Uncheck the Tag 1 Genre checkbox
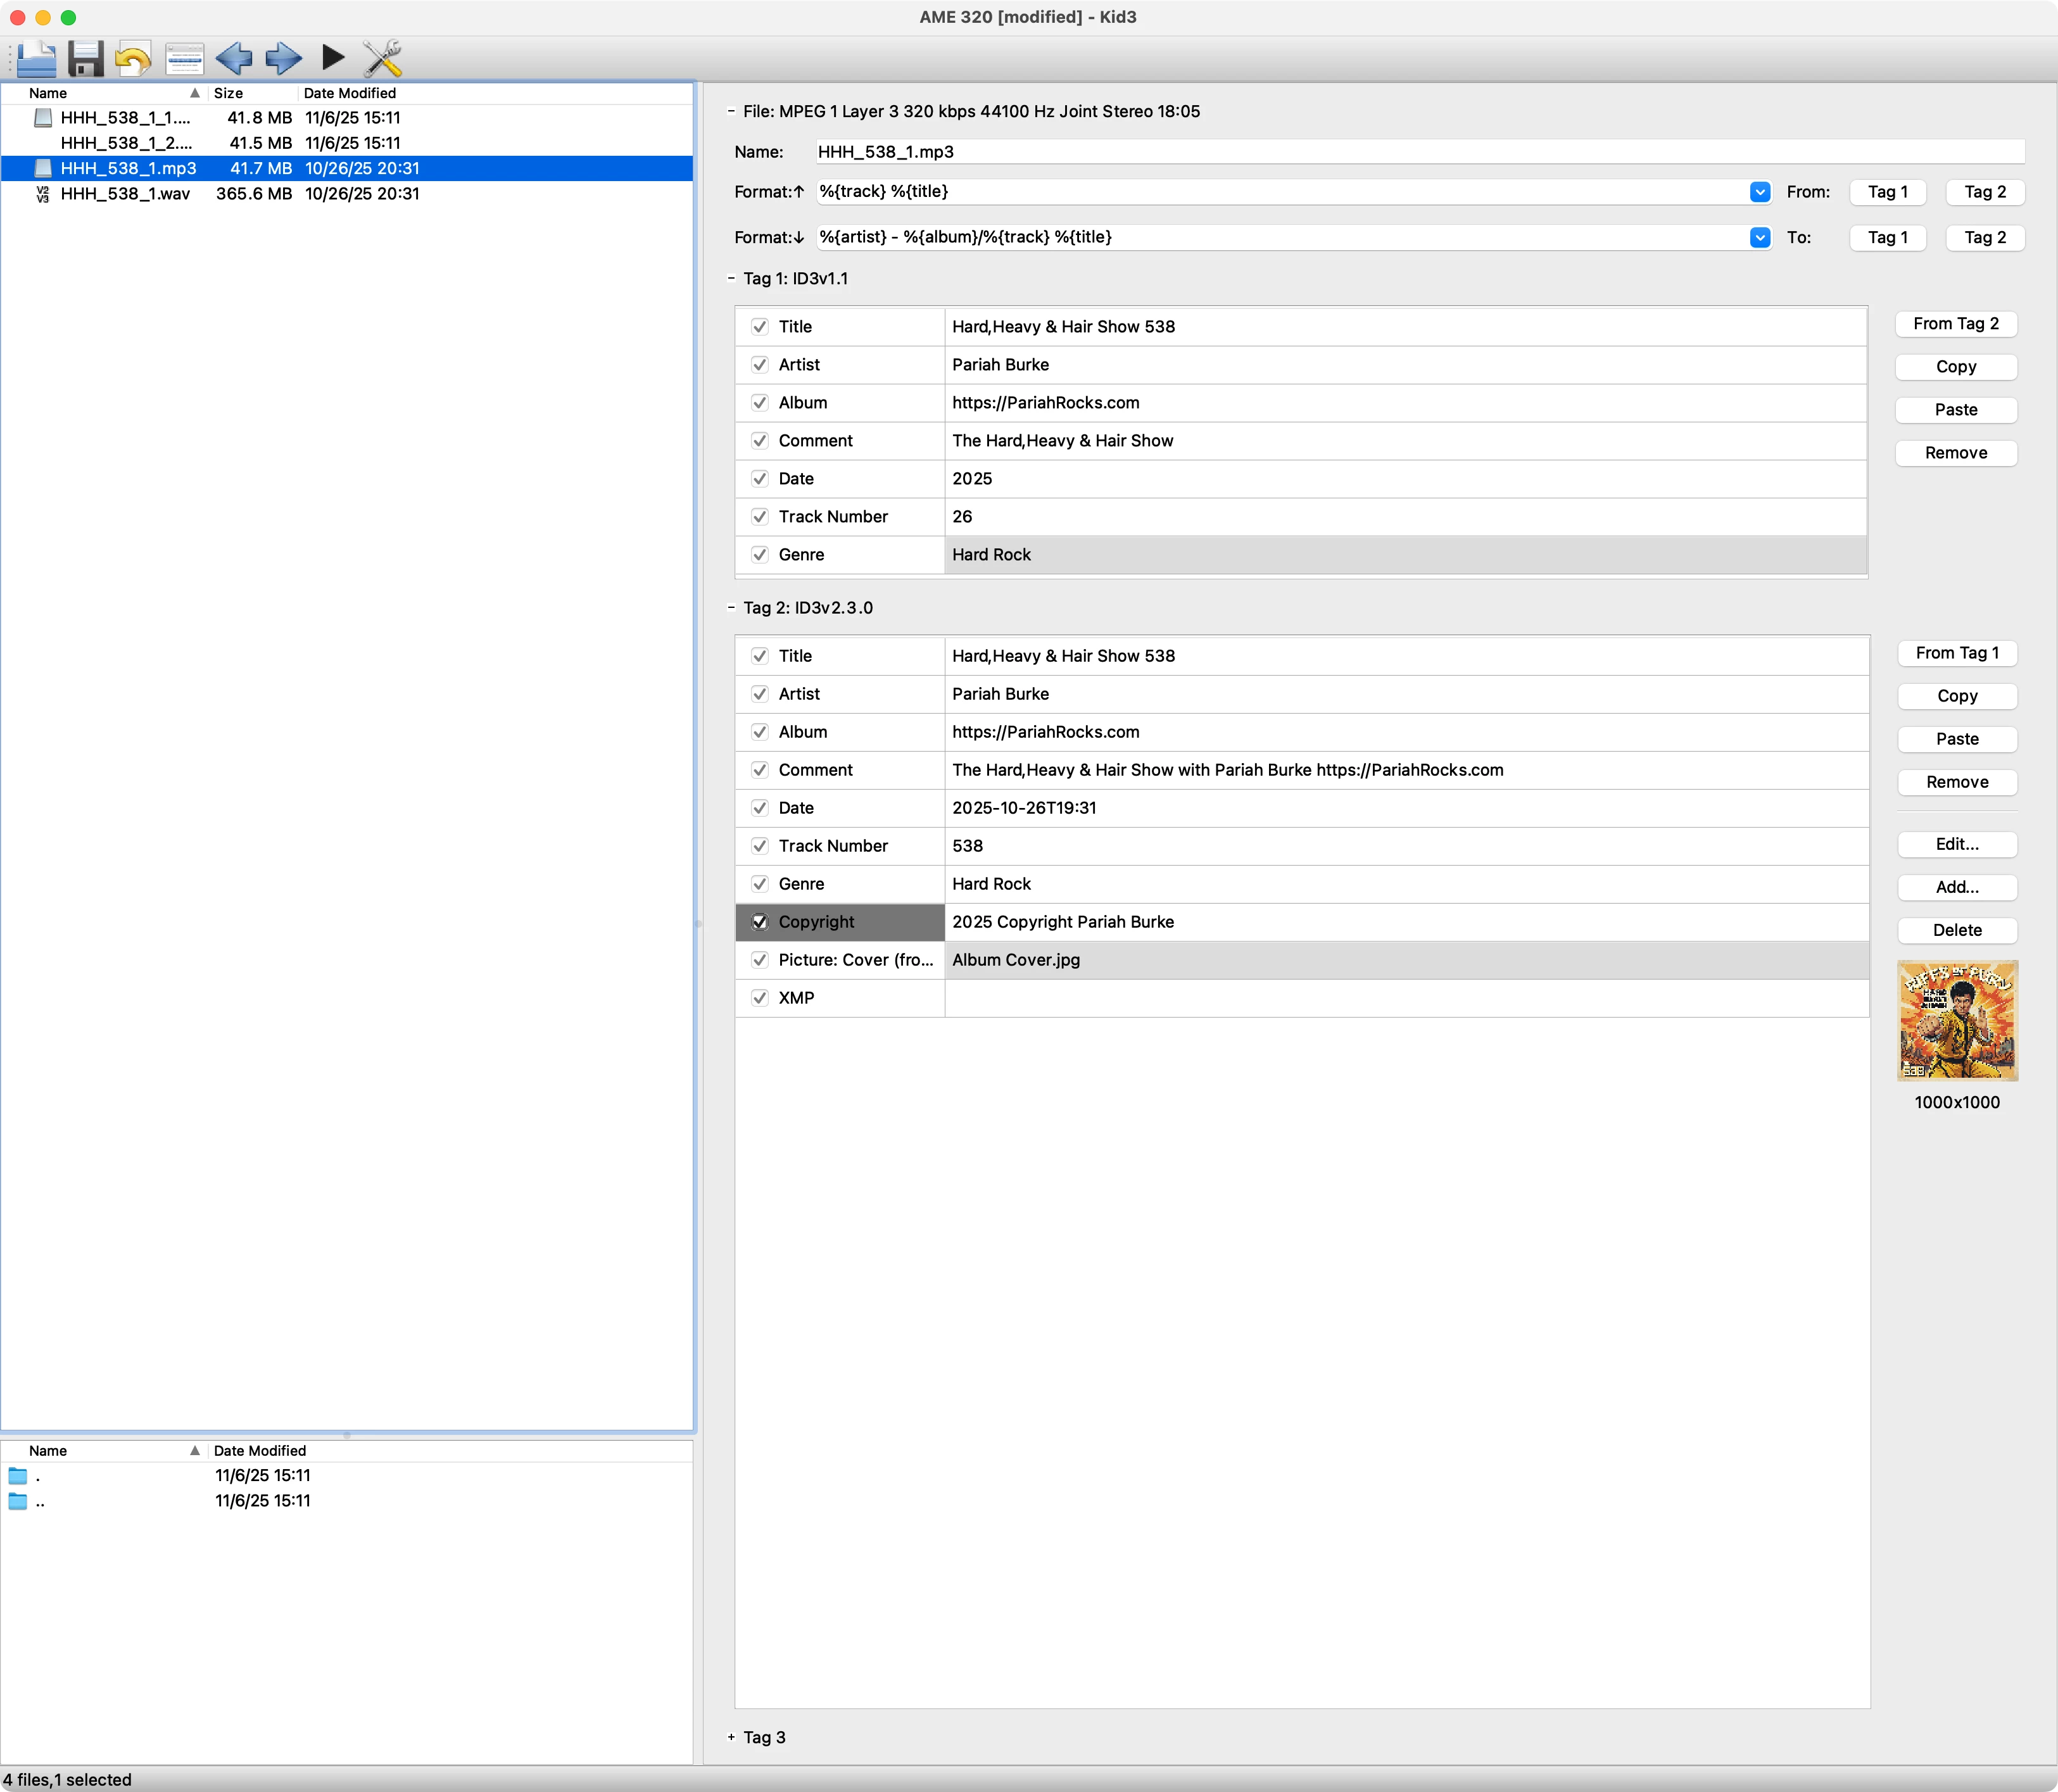This screenshot has height=1792, width=2058. (x=760, y=555)
